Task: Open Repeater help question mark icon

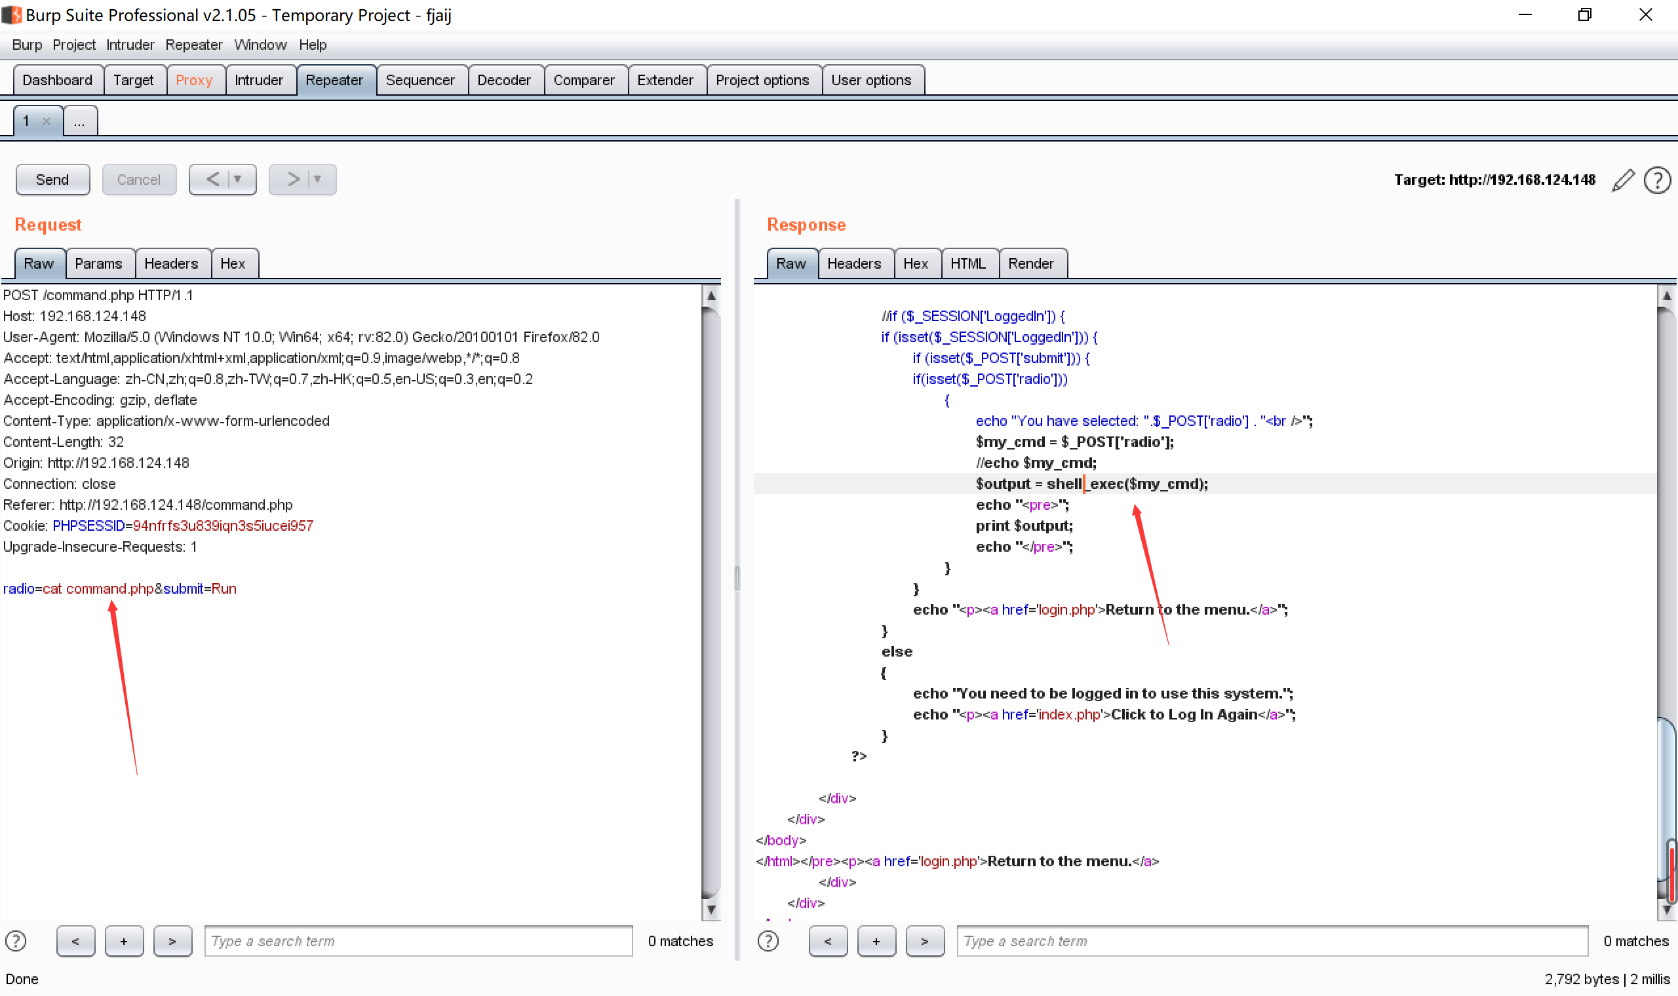Action: (x=1657, y=180)
